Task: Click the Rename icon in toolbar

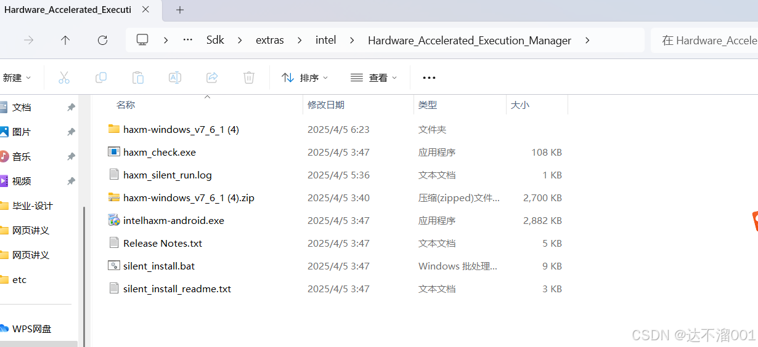Action: click(175, 78)
